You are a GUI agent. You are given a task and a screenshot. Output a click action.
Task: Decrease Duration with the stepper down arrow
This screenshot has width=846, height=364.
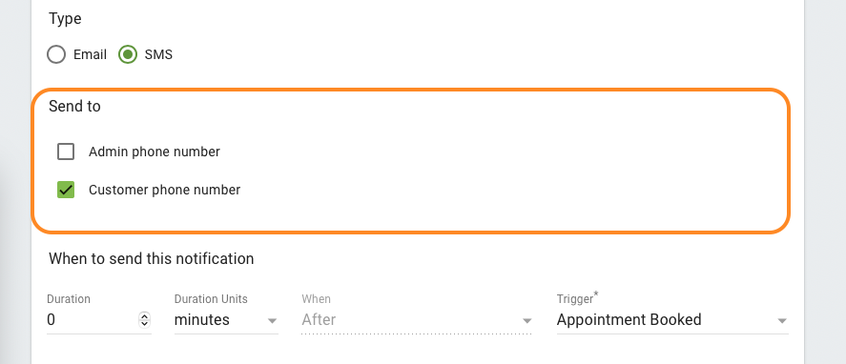[144, 324]
